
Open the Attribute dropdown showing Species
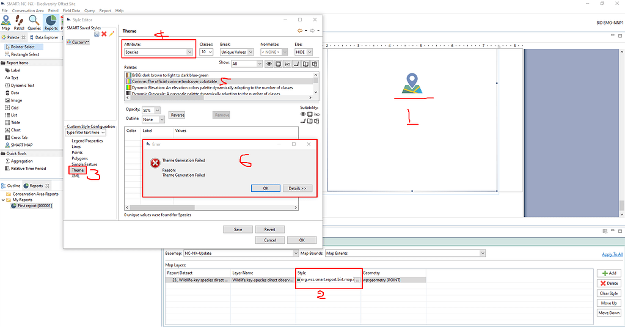tap(159, 53)
